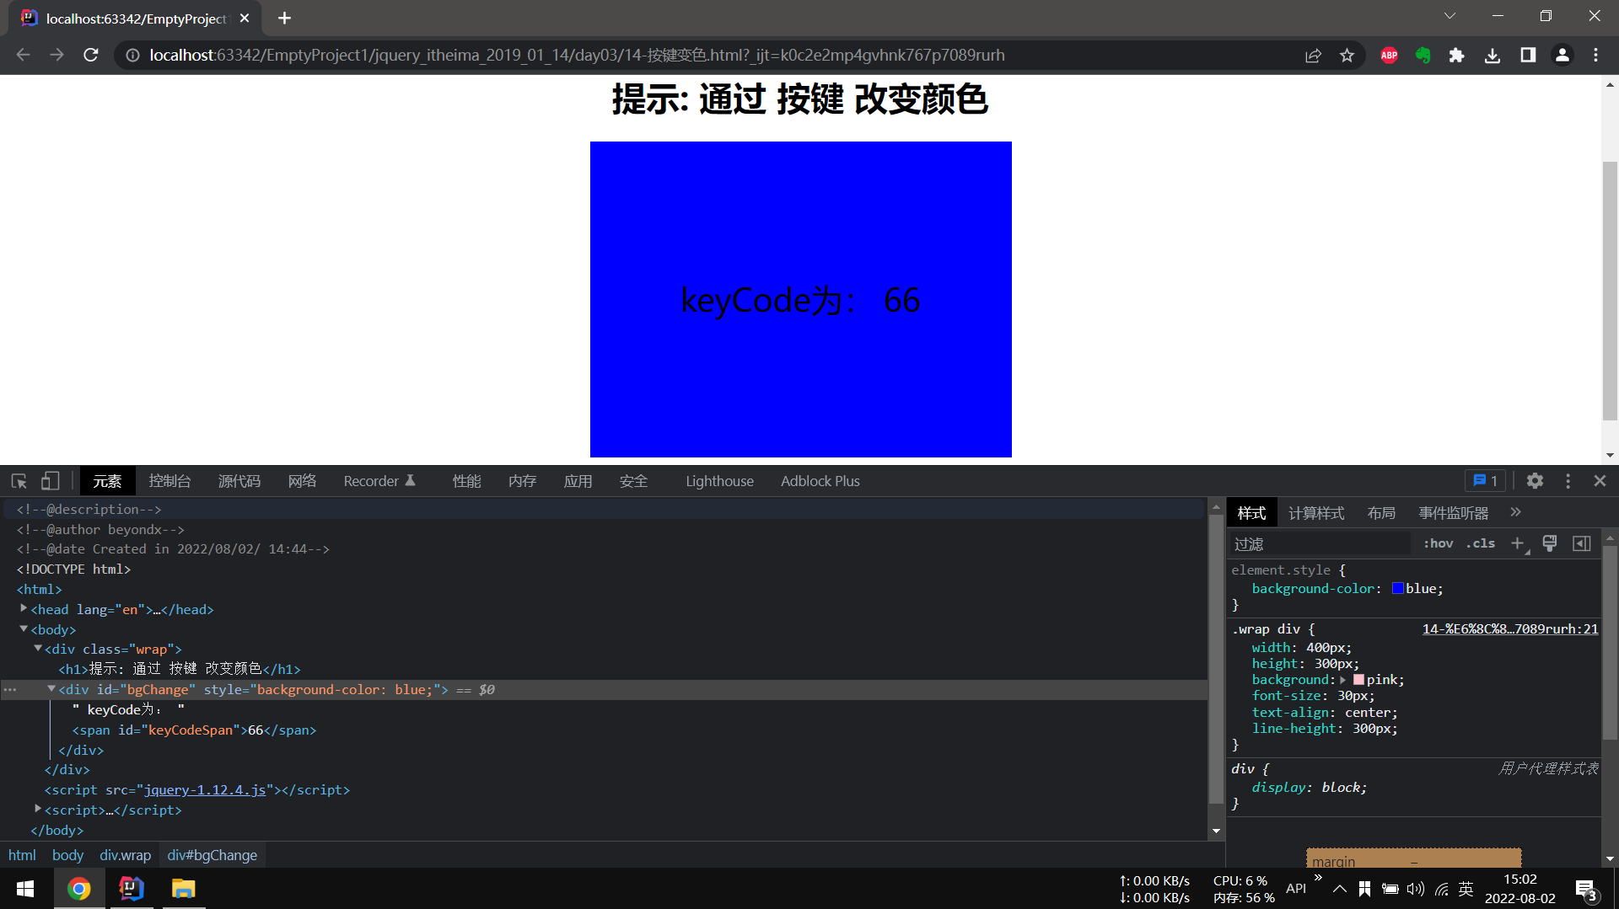Open the Windows Start menu

click(25, 889)
